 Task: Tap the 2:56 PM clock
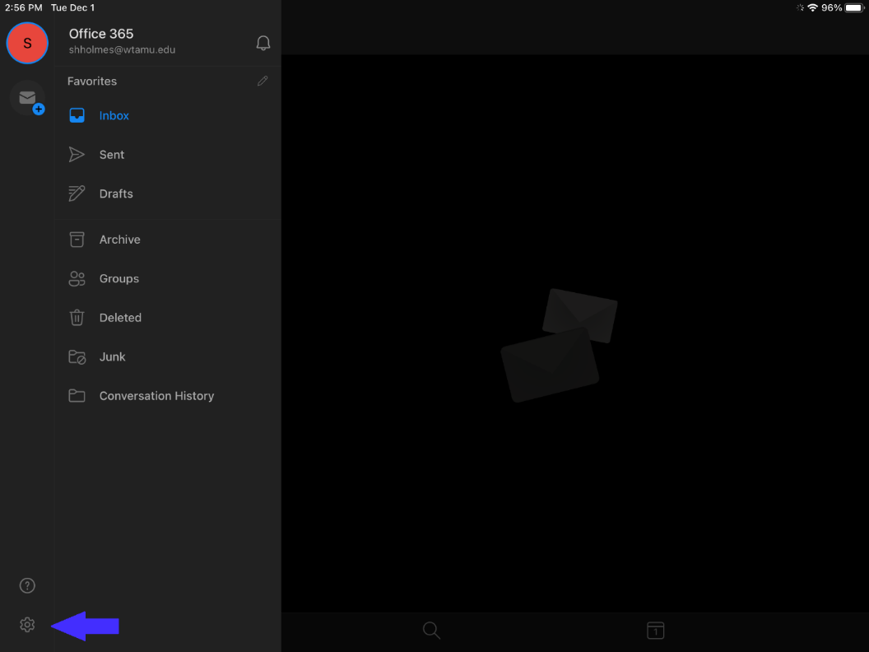[x=23, y=7]
